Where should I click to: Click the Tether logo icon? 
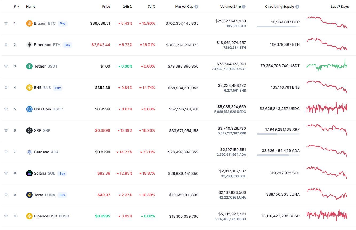pos(29,66)
